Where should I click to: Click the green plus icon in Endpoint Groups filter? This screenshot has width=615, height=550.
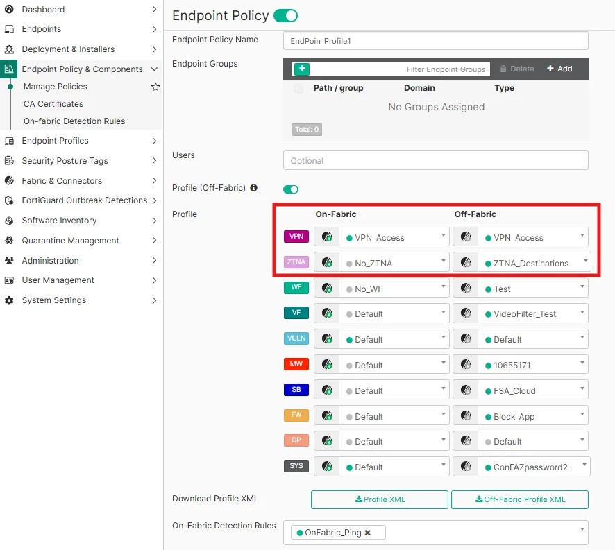[302, 69]
